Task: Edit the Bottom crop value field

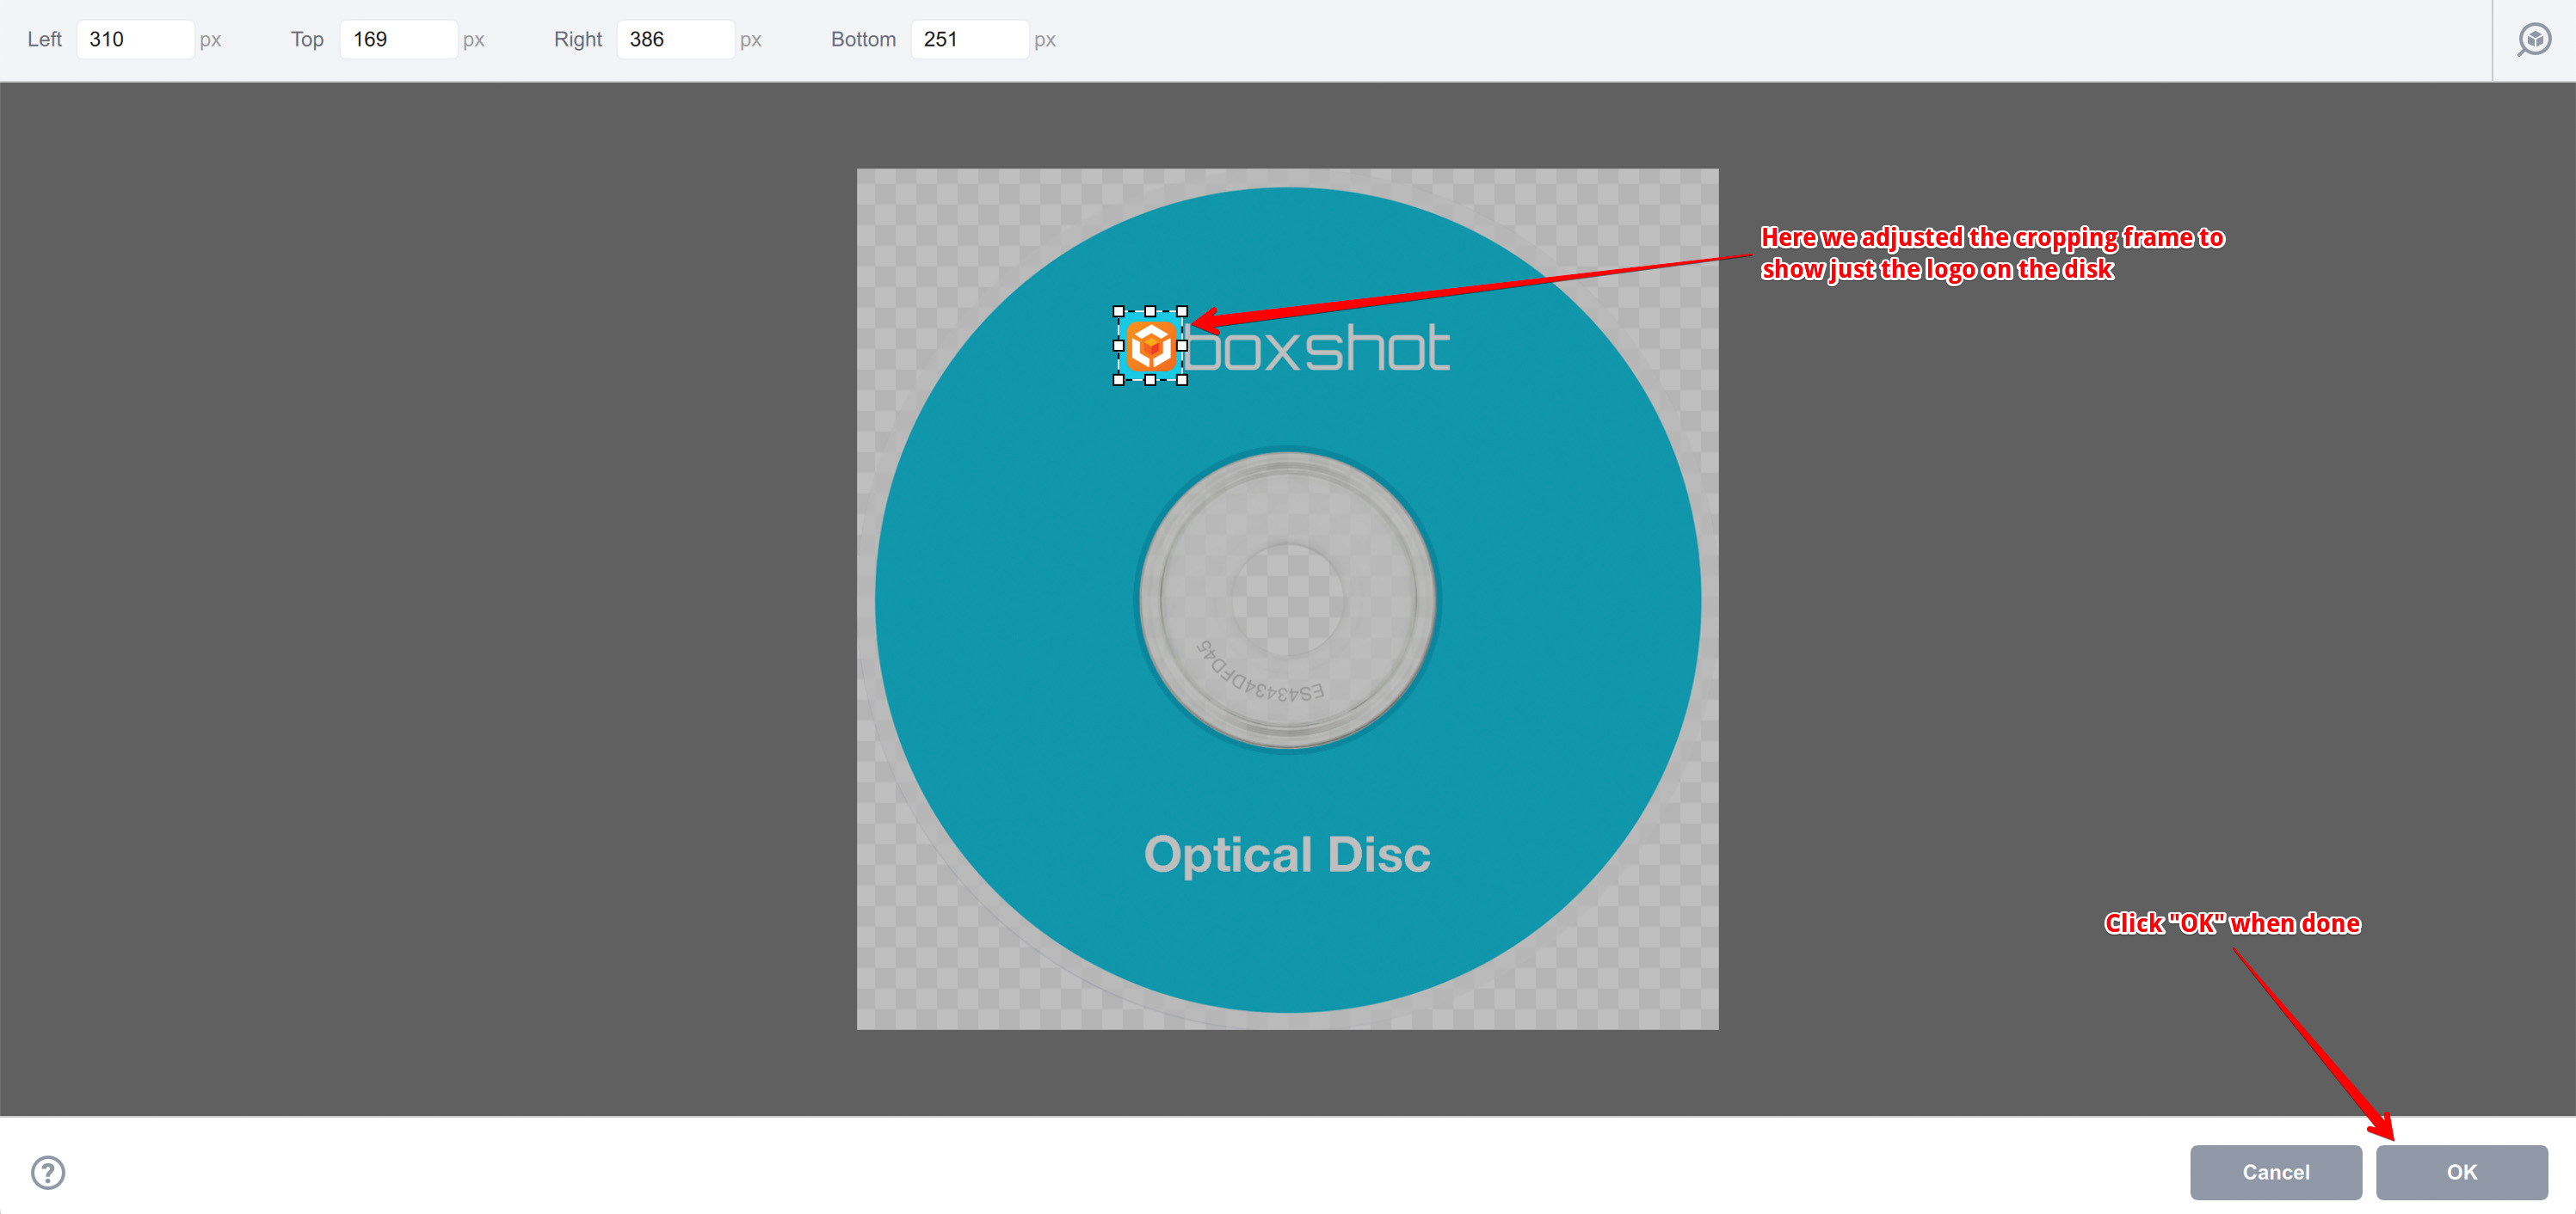Action: pyautogui.click(x=969, y=39)
